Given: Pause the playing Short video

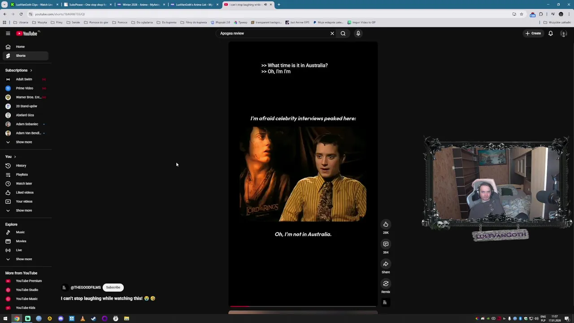Looking at the screenshot, I should point(303,174).
